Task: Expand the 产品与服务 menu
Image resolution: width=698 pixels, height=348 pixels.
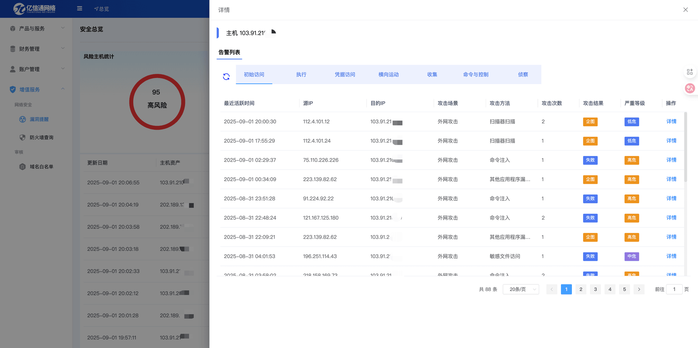Action: pos(36,29)
